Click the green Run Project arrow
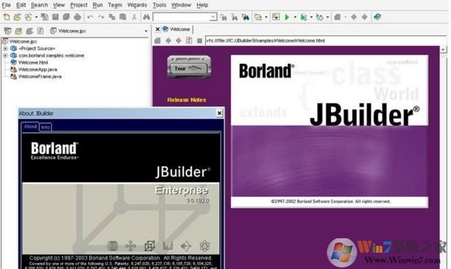This screenshot has width=451, height=269. [287, 17]
